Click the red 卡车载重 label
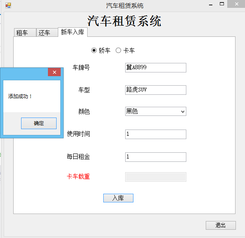The image size is (245, 238). 78,176
